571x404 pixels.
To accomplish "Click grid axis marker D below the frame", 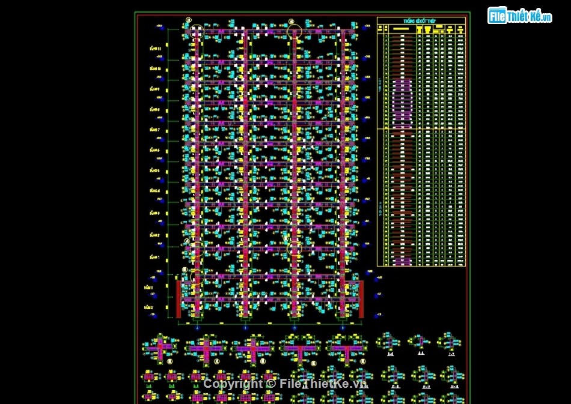I will point(343,328).
